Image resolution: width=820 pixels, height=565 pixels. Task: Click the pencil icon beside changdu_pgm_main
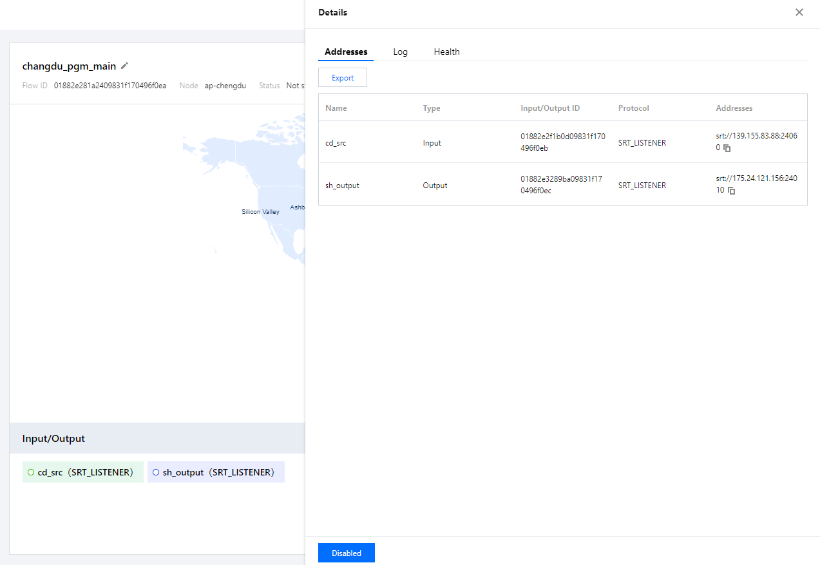125,66
